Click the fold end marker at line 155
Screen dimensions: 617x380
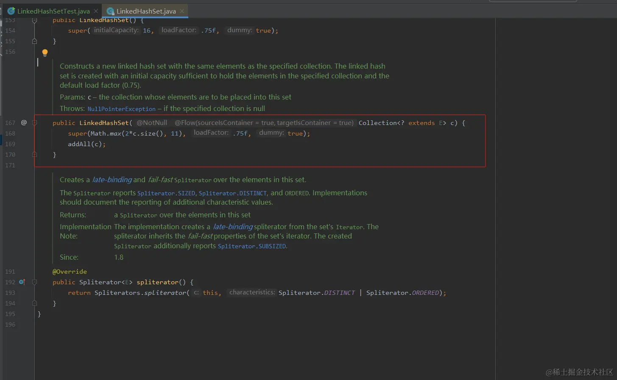coord(35,41)
